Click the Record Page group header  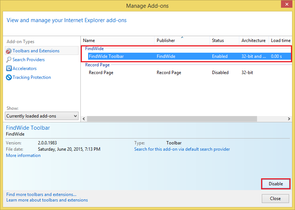coord(97,65)
